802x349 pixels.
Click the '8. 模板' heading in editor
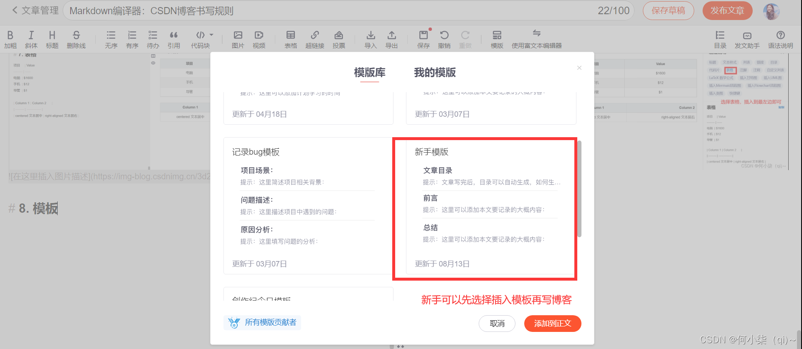(x=33, y=208)
